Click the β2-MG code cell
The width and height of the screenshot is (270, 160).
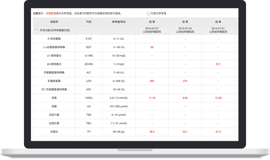click(89, 64)
